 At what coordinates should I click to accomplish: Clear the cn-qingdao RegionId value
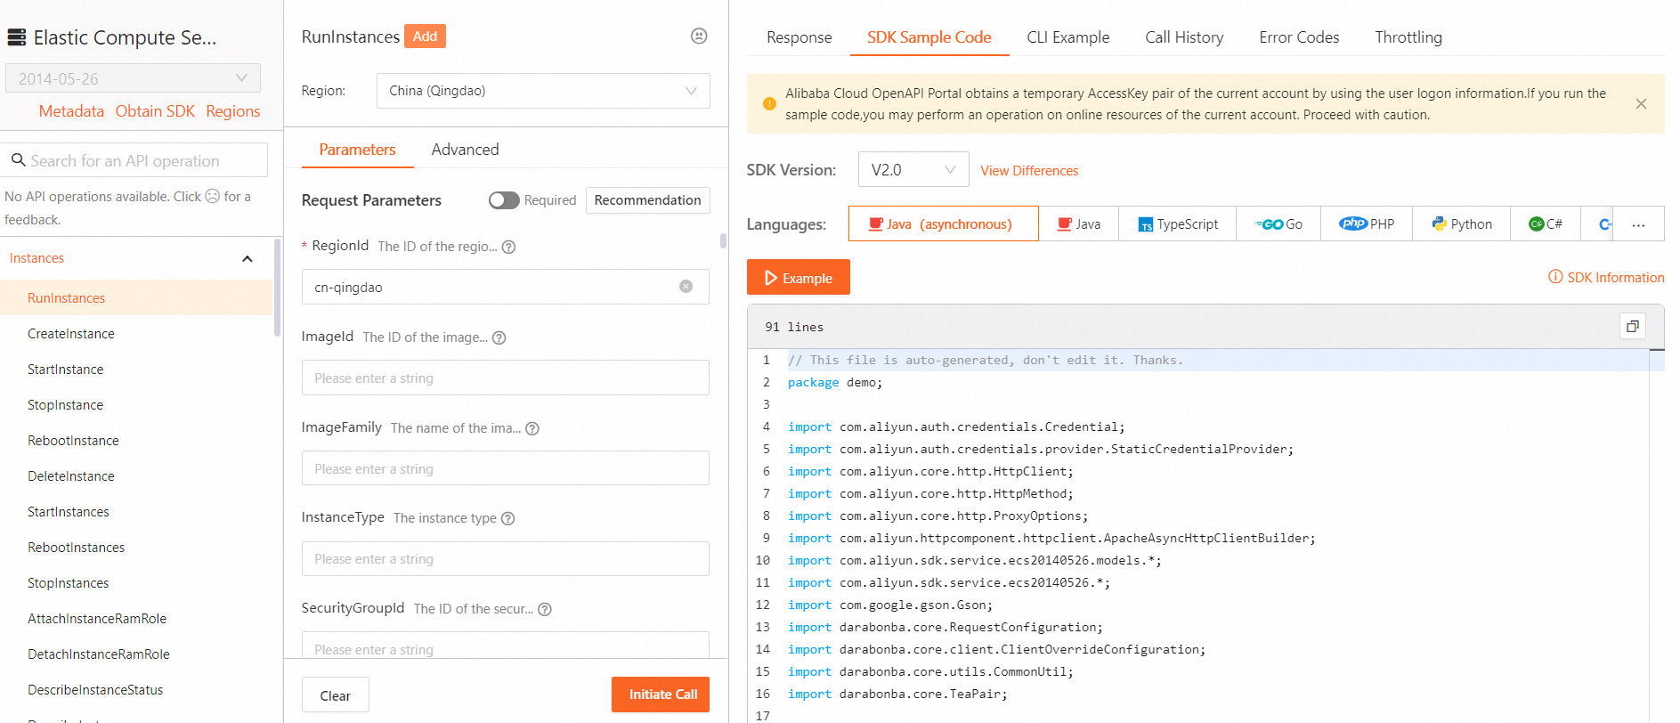(686, 287)
